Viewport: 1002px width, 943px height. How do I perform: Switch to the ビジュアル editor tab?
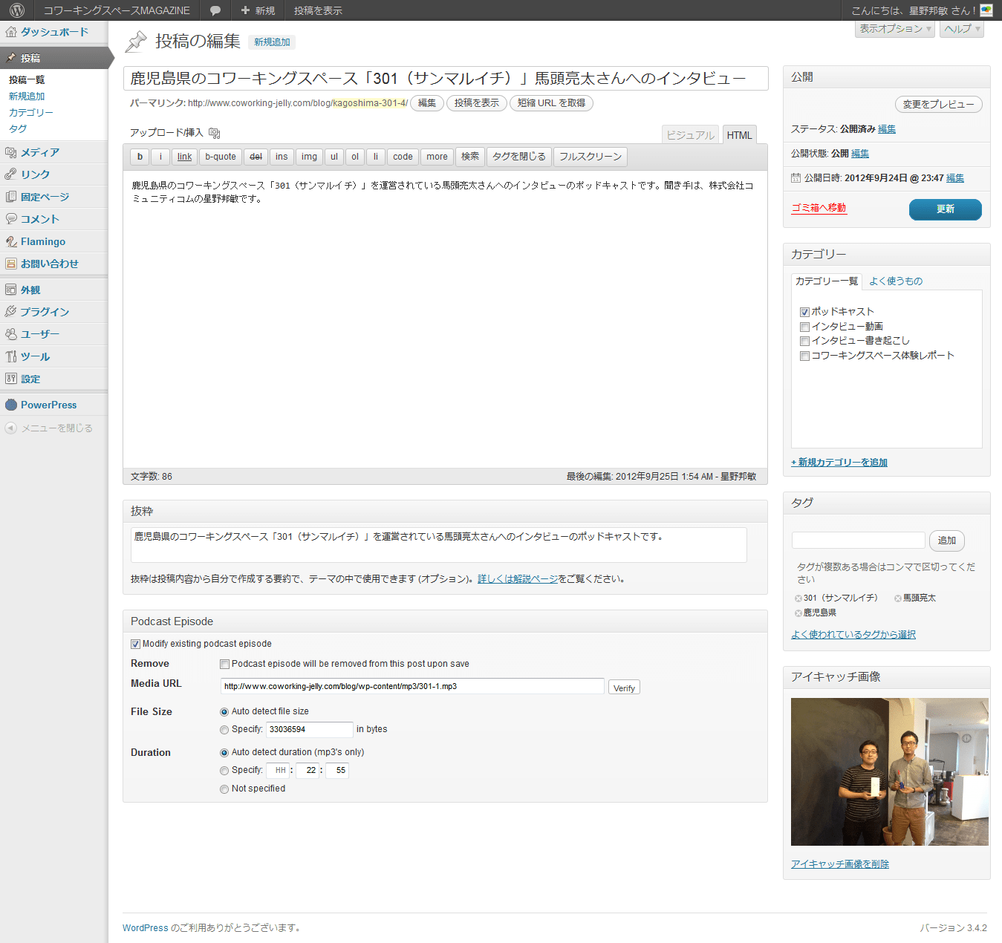(x=690, y=134)
